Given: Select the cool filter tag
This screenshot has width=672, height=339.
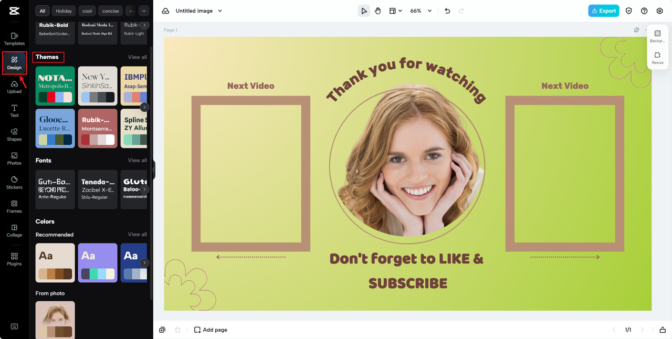Looking at the screenshot, I should (87, 10).
